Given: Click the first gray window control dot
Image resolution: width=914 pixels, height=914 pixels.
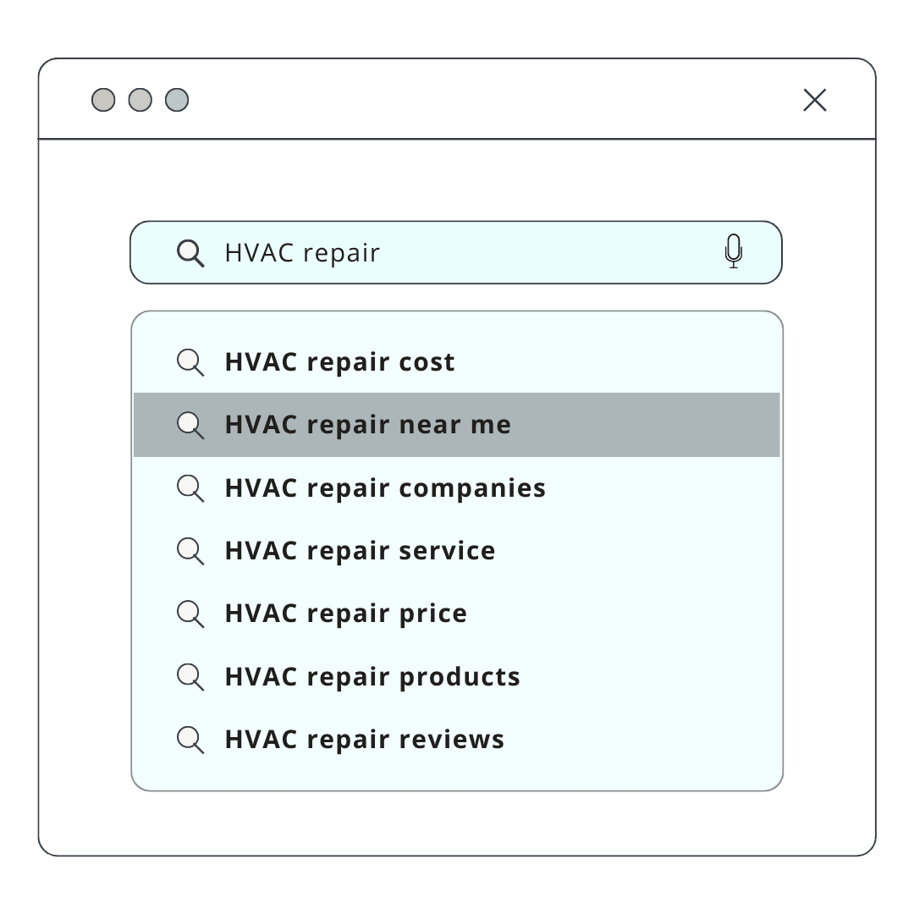Looking at the screenshot, I should 103,100.
